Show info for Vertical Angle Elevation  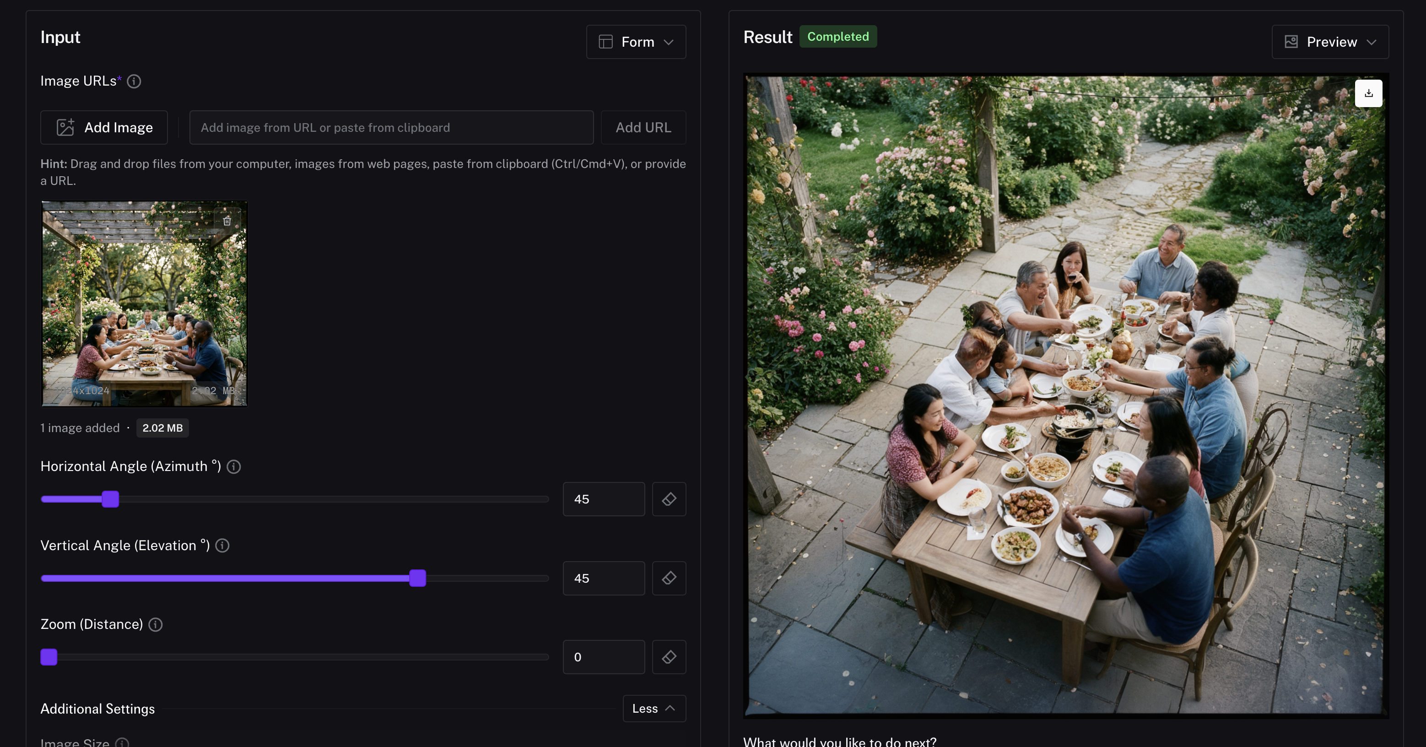pos(222,546)
